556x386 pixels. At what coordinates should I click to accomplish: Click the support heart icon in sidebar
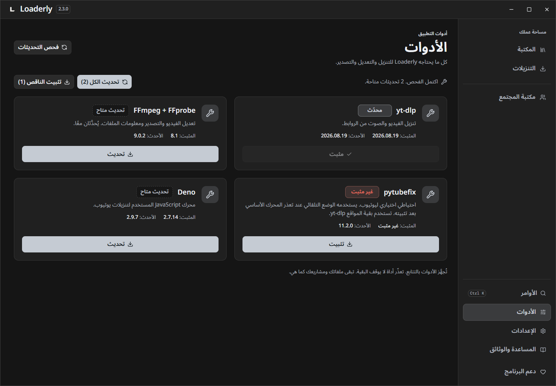pyautogui.click(x=543, y=372)
